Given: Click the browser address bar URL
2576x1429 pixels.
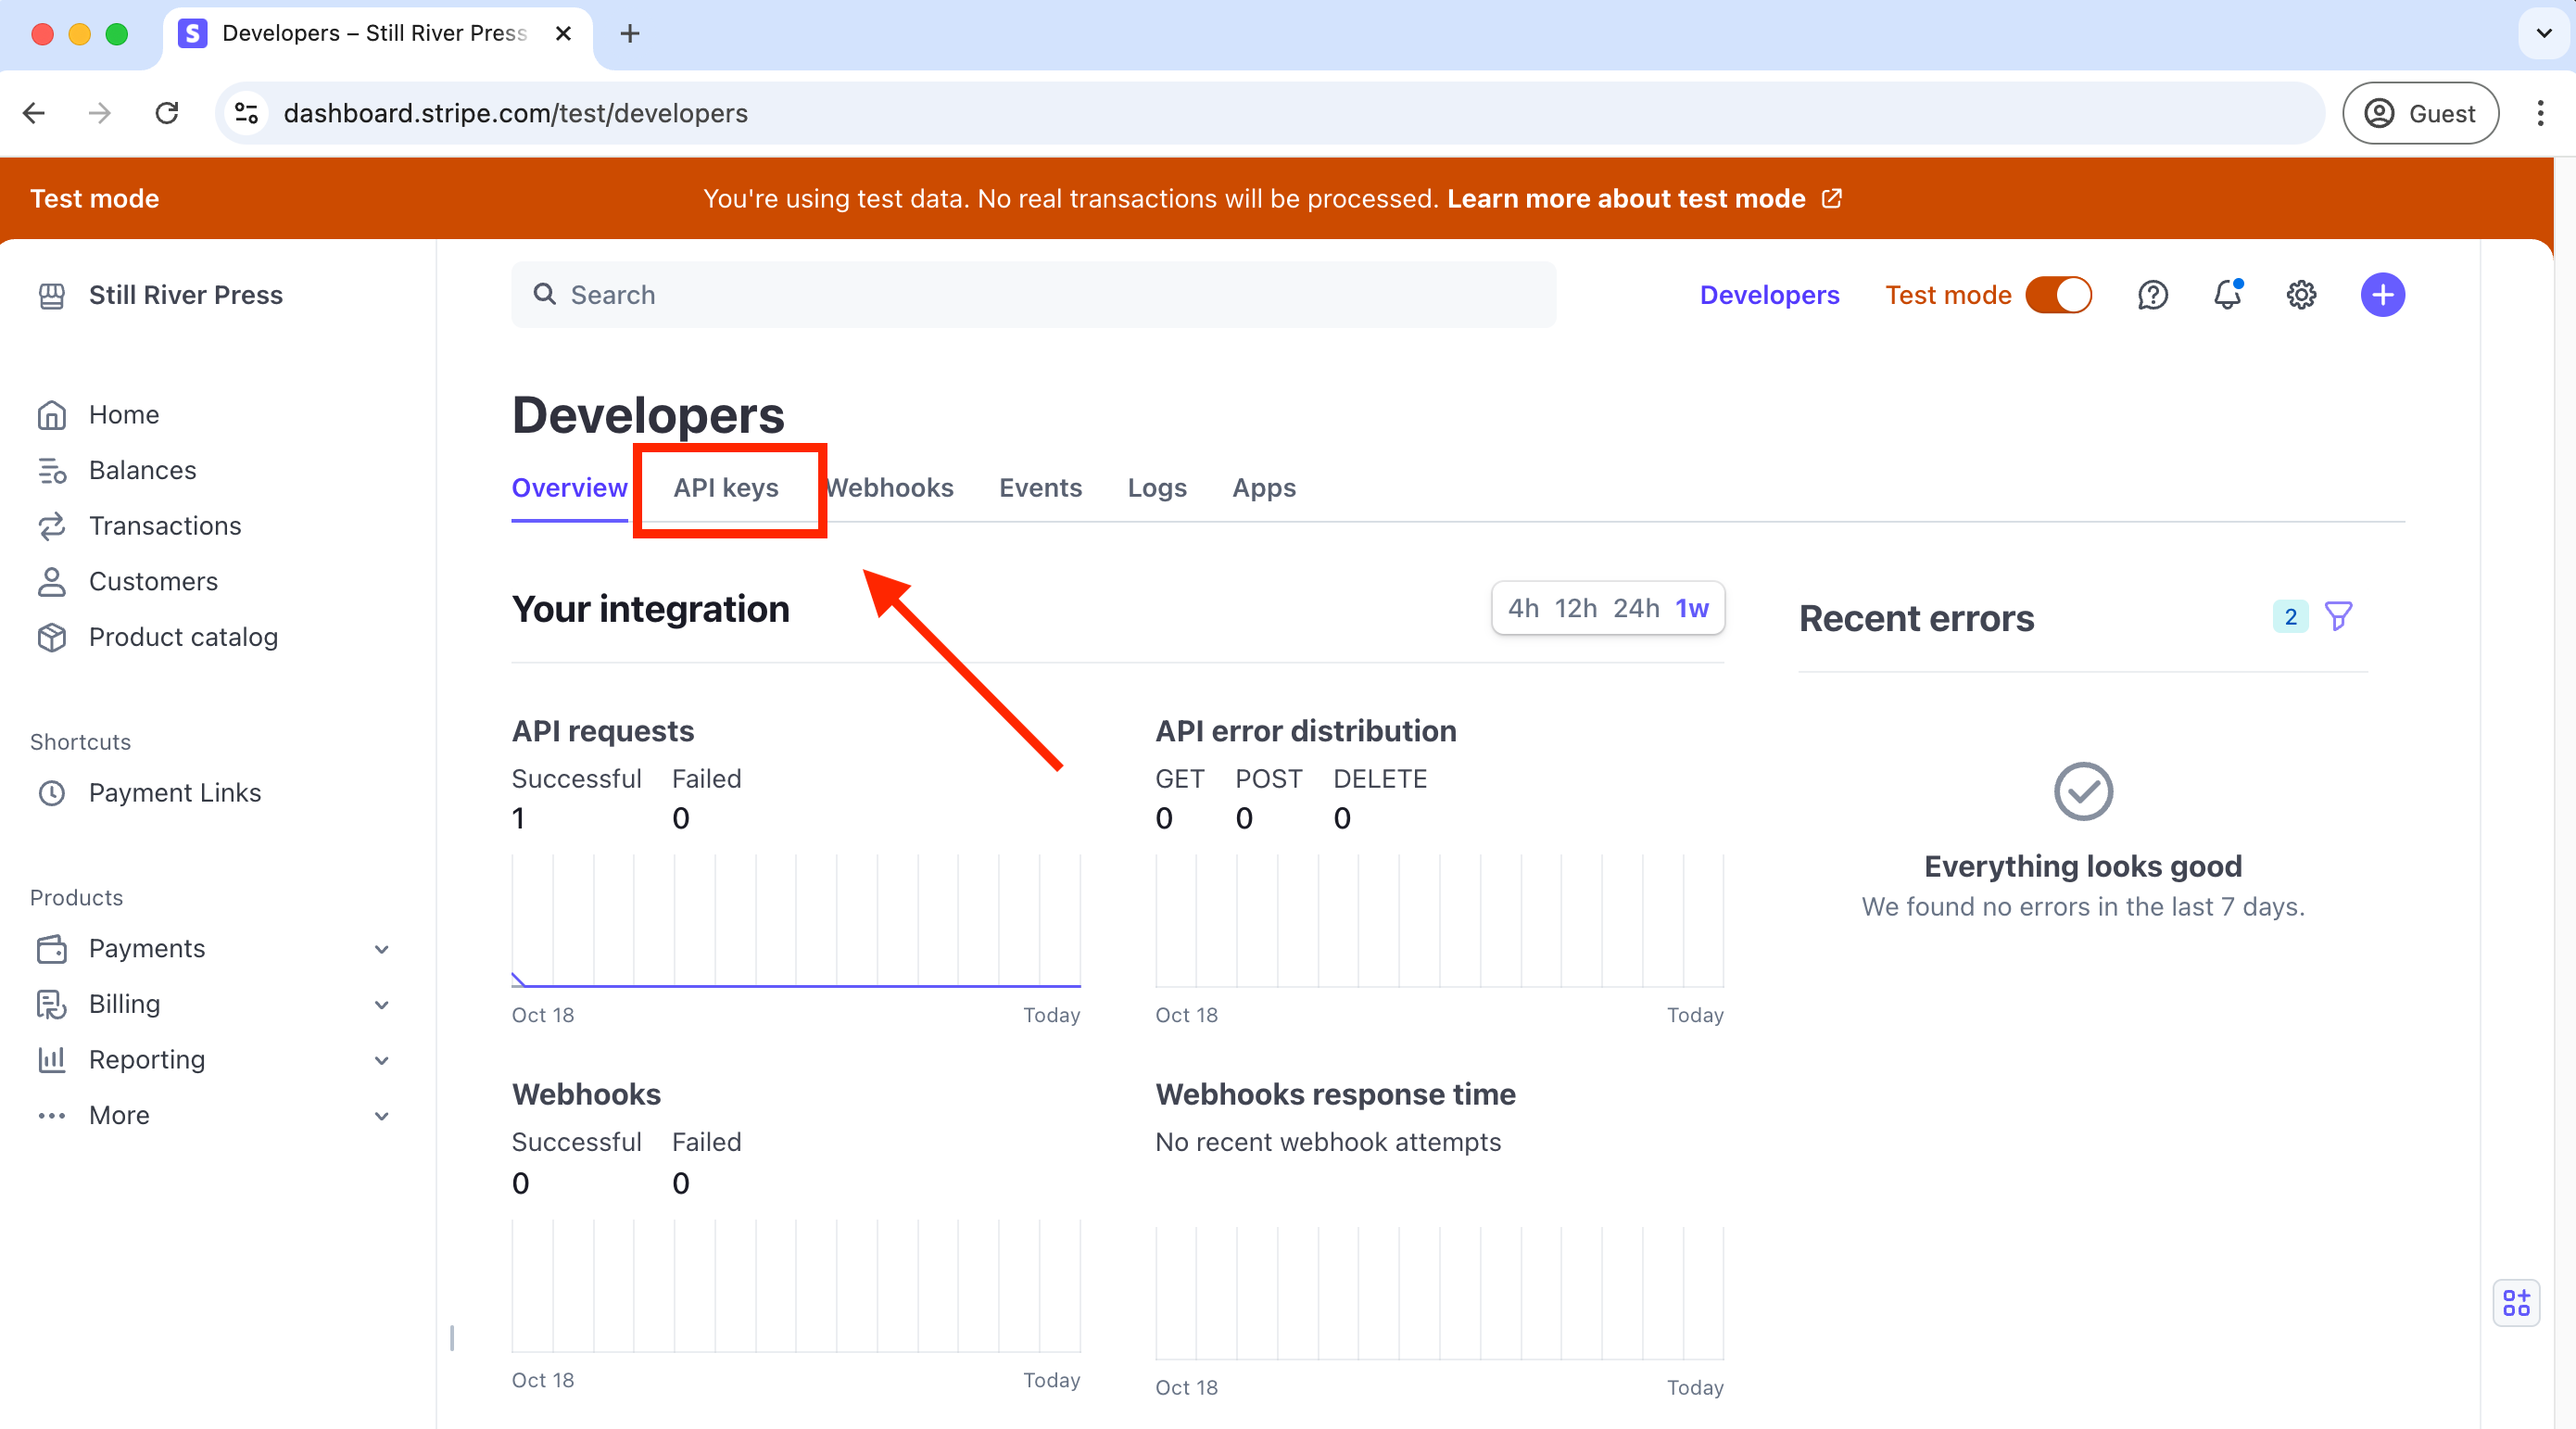Looking at the screenshot, I should pos(515,113).
